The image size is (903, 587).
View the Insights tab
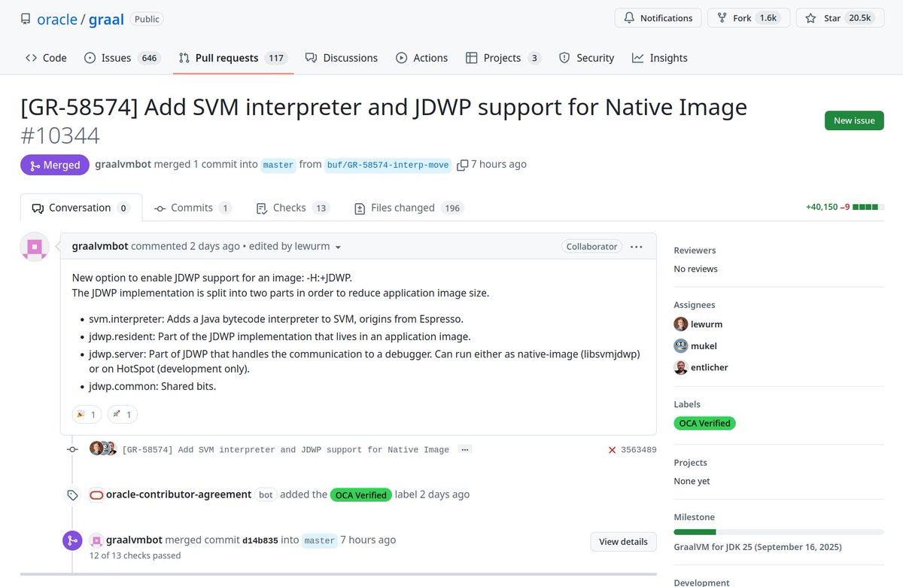click(660, 58)
